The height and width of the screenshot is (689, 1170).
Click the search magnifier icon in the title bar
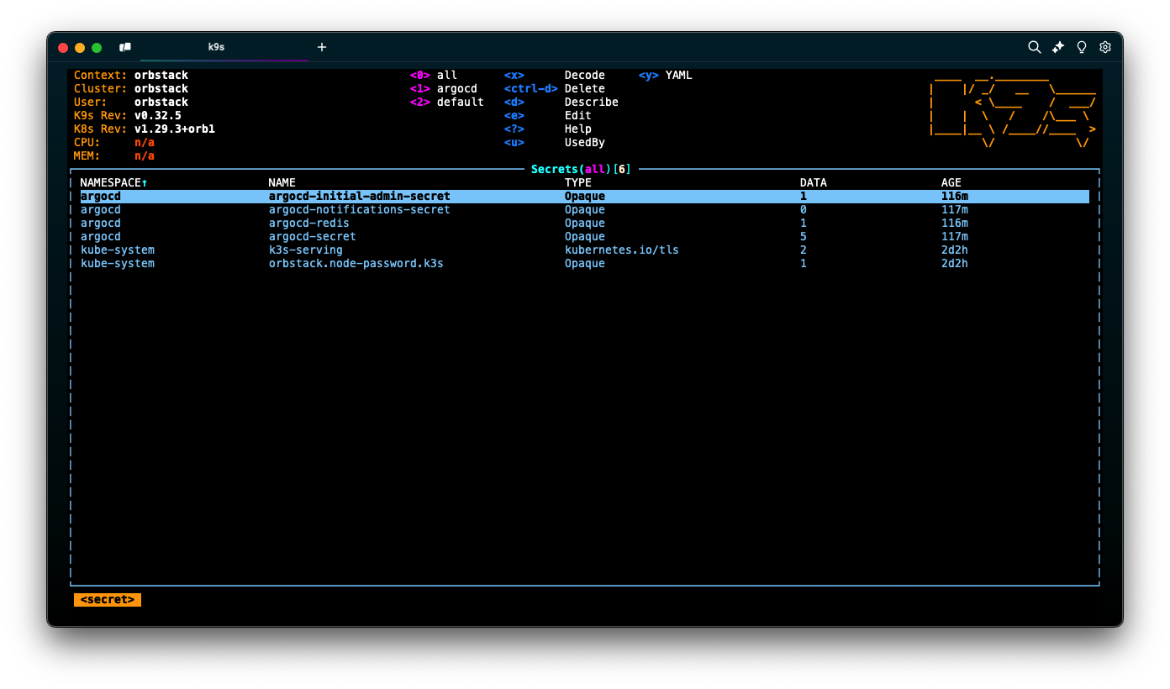1035,47
